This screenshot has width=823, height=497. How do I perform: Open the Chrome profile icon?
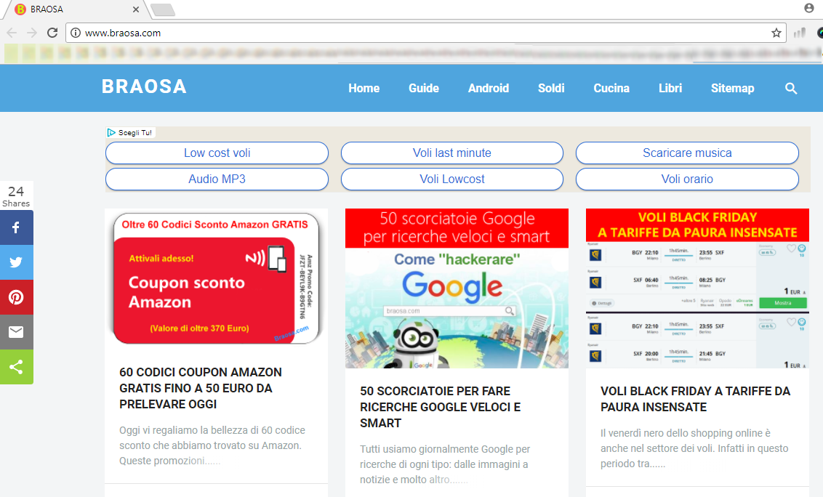pos(809,9)
